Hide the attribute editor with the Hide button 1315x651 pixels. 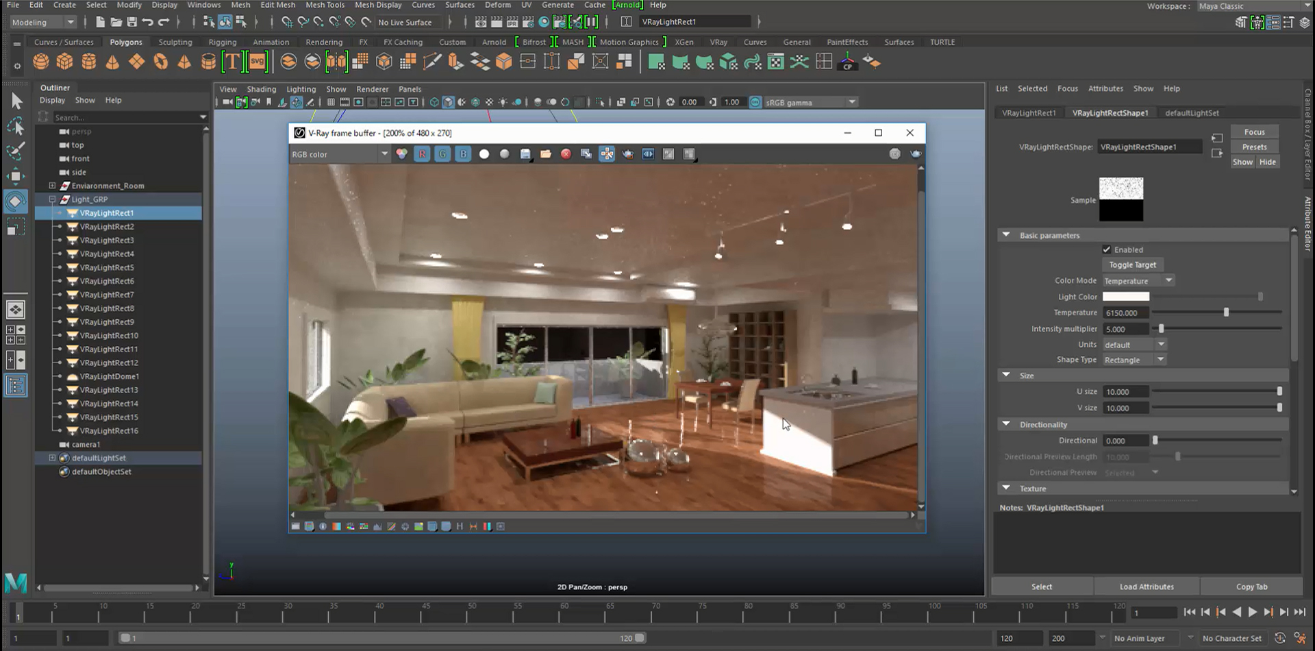coord(1268,162)
